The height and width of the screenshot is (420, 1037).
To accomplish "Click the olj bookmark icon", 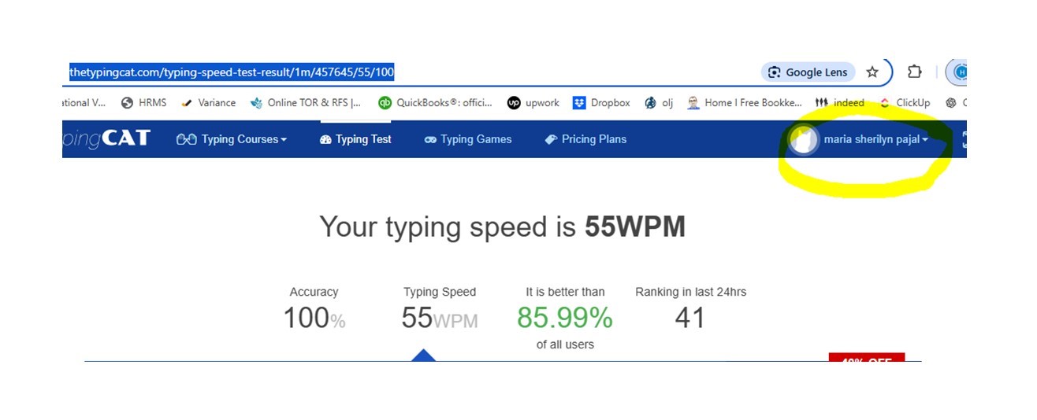I will 651,102.
